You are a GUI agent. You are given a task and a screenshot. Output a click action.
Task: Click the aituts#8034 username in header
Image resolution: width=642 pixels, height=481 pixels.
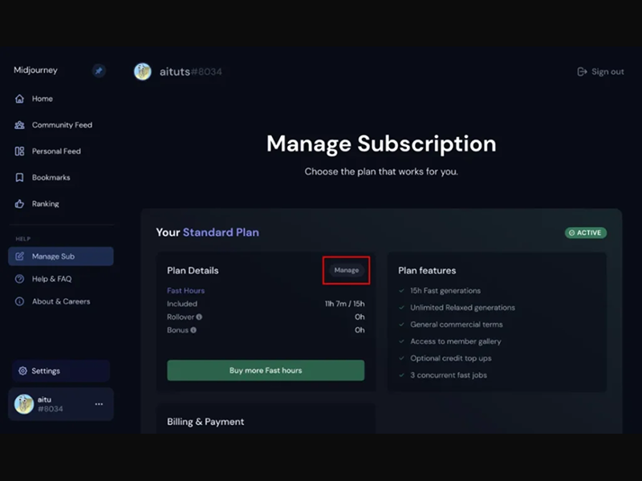click(191, 72)
